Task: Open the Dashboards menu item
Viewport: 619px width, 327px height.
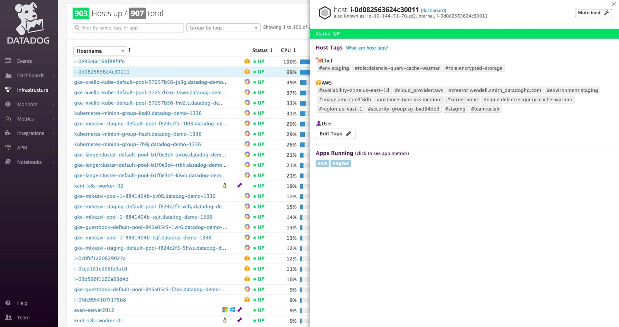Action: click(x=31, y=75)
